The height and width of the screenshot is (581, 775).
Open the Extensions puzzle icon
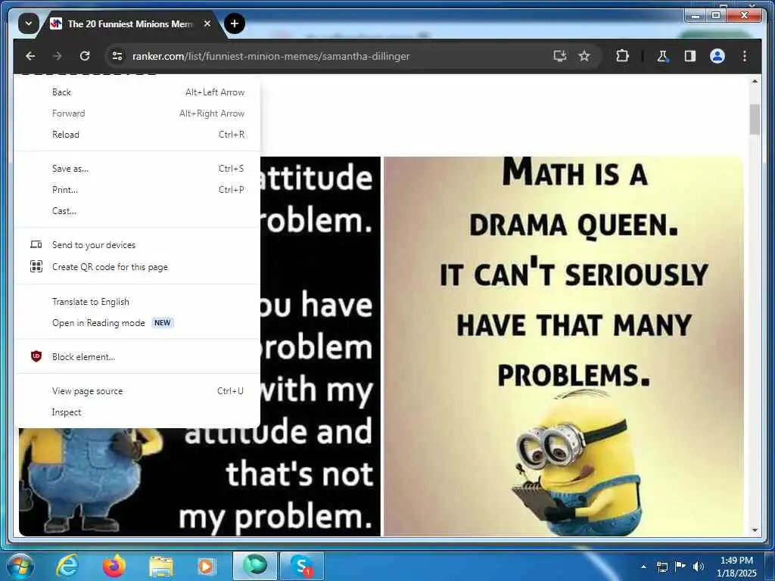622,56
